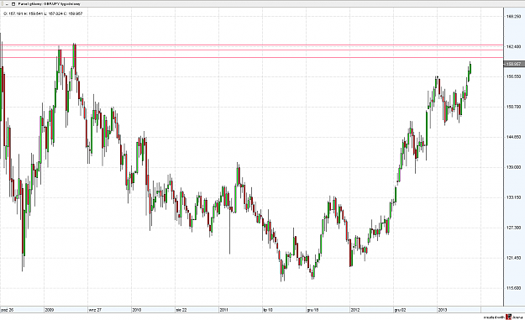Viewport: 525px width, 320px height.
Task: Click the 162.400 price axis label
Action: point(514,46)
